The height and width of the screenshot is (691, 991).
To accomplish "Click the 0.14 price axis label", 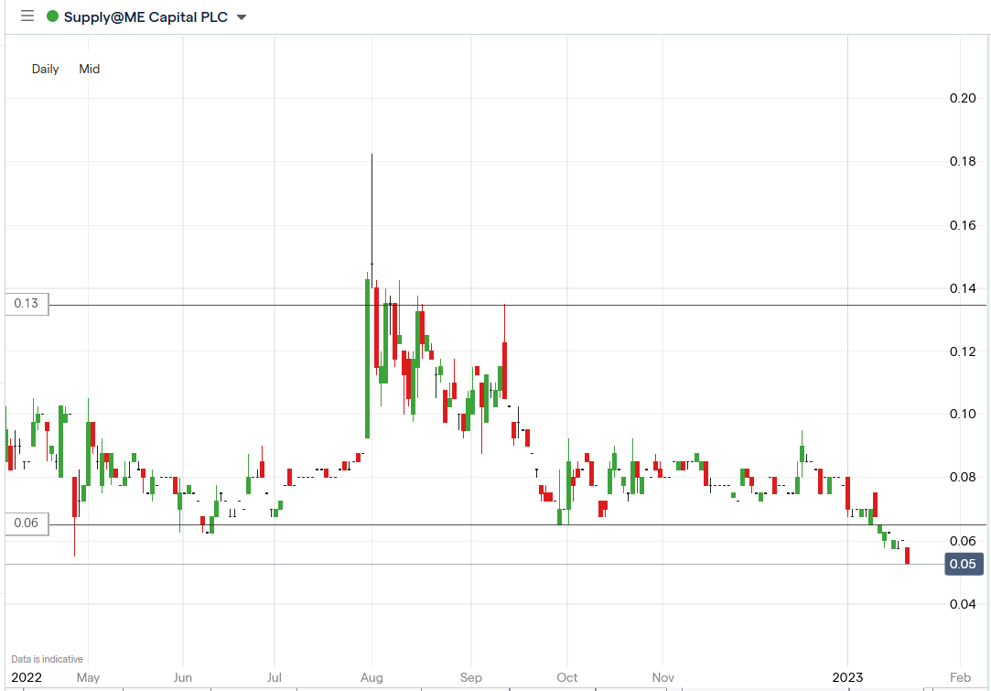I will point(963,288).
